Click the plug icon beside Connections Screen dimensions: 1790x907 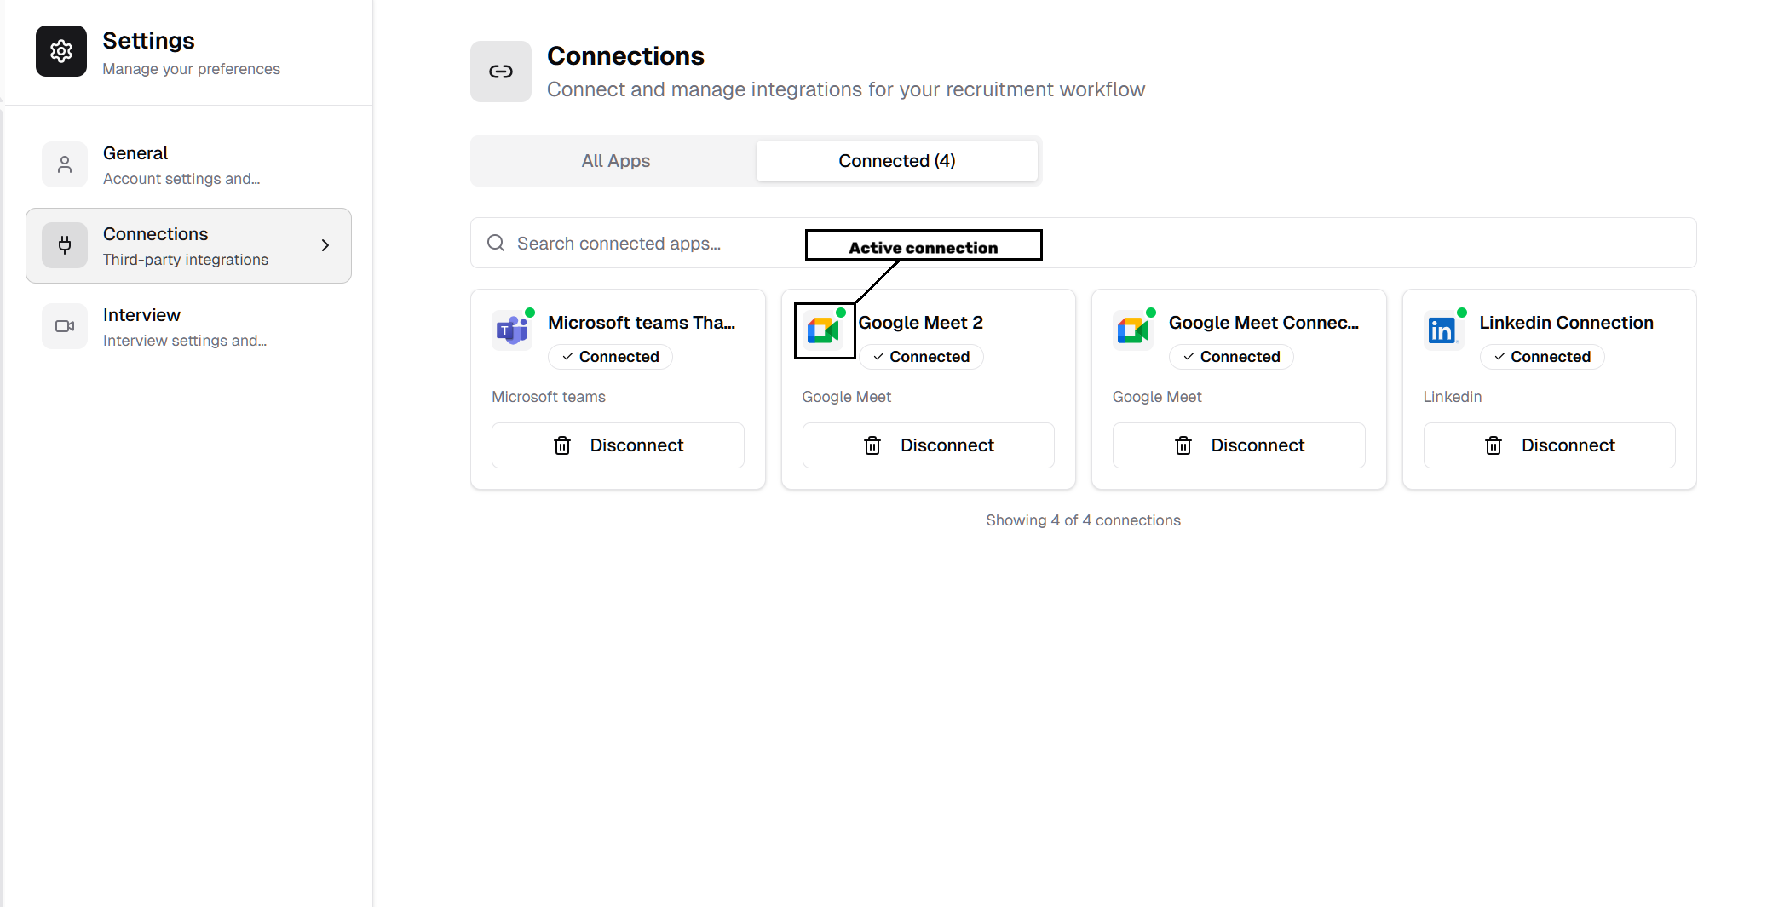(64, 245)
